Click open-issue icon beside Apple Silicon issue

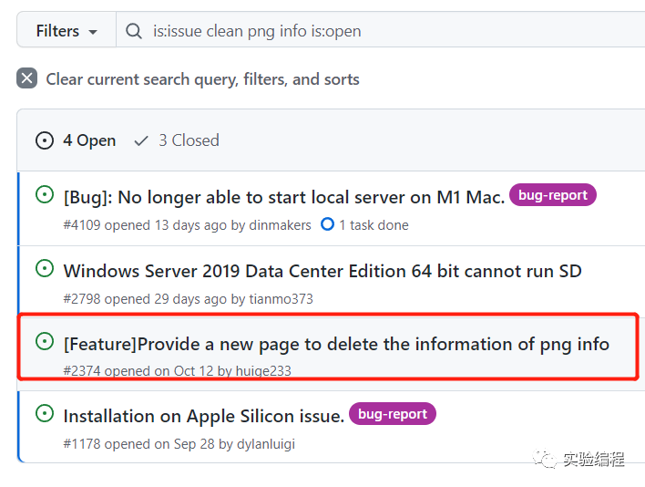[x=44, y=413]
